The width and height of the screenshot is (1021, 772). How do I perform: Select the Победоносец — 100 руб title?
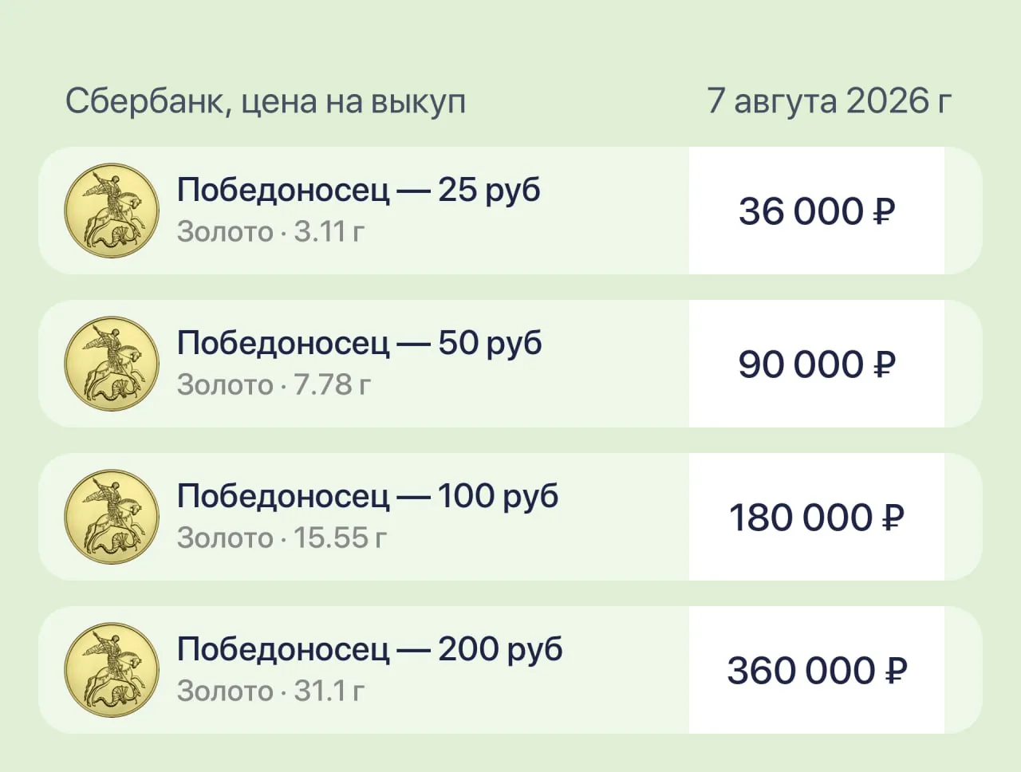(x=368, y=497)
